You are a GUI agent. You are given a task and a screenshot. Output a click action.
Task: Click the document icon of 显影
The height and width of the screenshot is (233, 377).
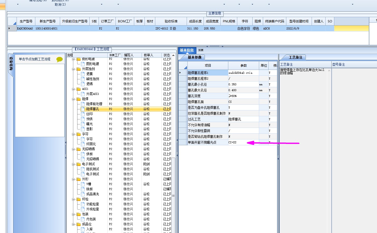pyautogui.click(x=83, y=129)
